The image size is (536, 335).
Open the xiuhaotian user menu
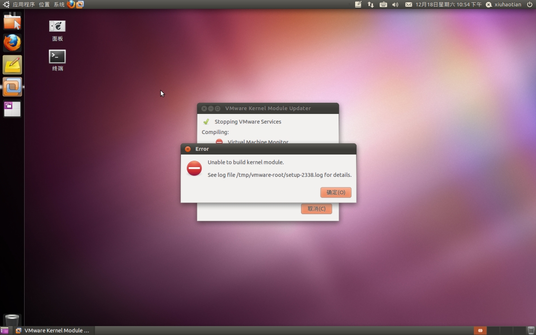coord(503,4)
